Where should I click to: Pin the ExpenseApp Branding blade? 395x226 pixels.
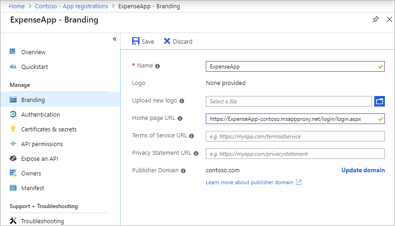click(x=375, y=19)
